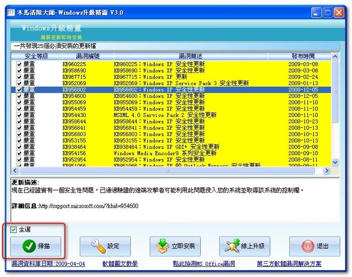Click the green checkmark scan icon
352x277 pixels.
[29, 246]
